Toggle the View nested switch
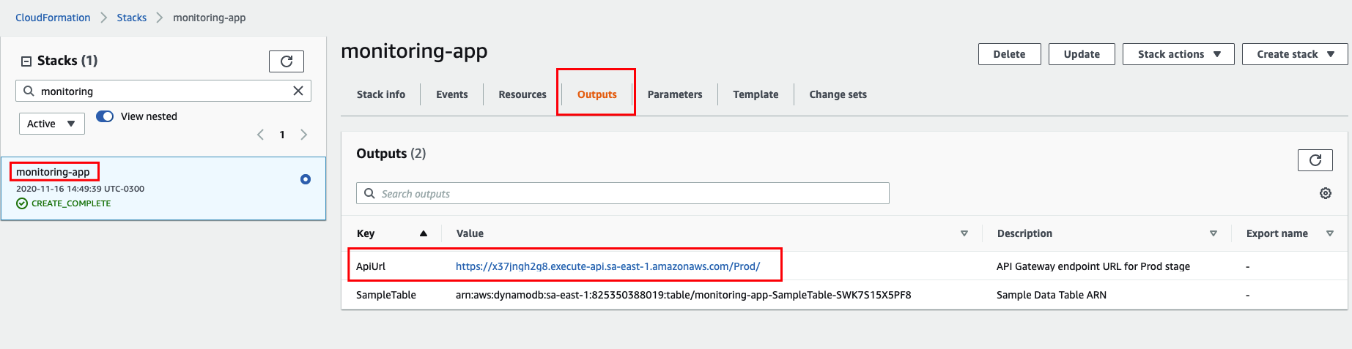This screenshot has height=349, width=1352. tap(105, 116)
